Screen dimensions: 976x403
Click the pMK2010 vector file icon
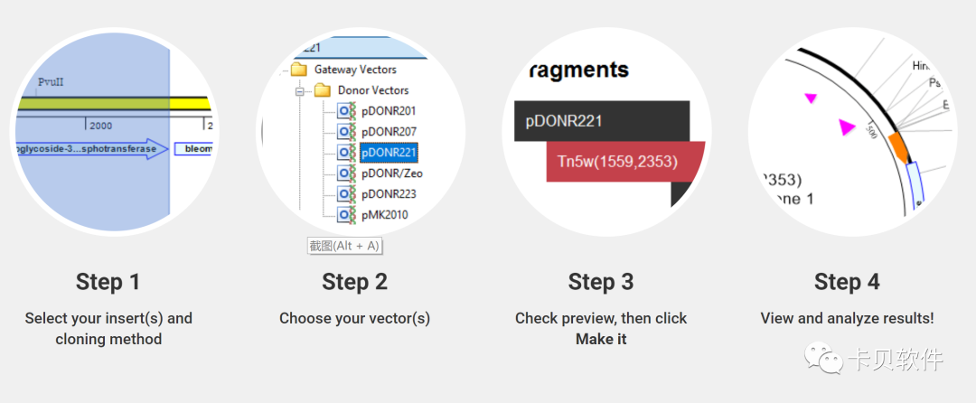pyautogui.click(x=346, y=214)
